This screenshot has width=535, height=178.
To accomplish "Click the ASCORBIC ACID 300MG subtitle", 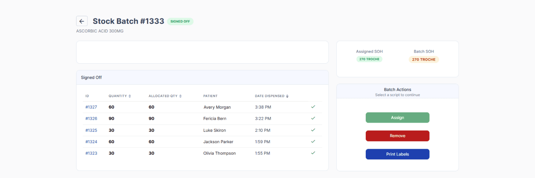I will 100,31.
